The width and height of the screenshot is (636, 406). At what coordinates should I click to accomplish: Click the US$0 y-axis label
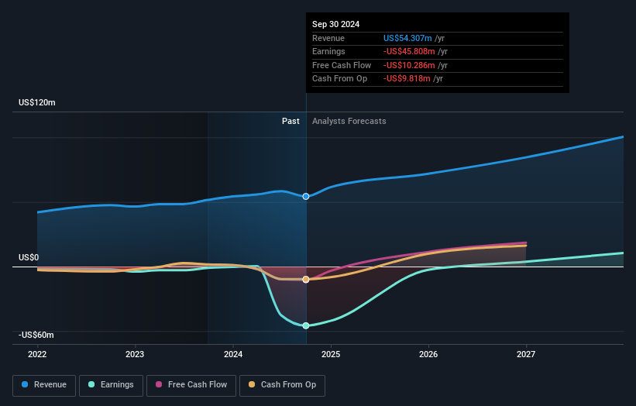pyautogui.click(x=29, y=257)
